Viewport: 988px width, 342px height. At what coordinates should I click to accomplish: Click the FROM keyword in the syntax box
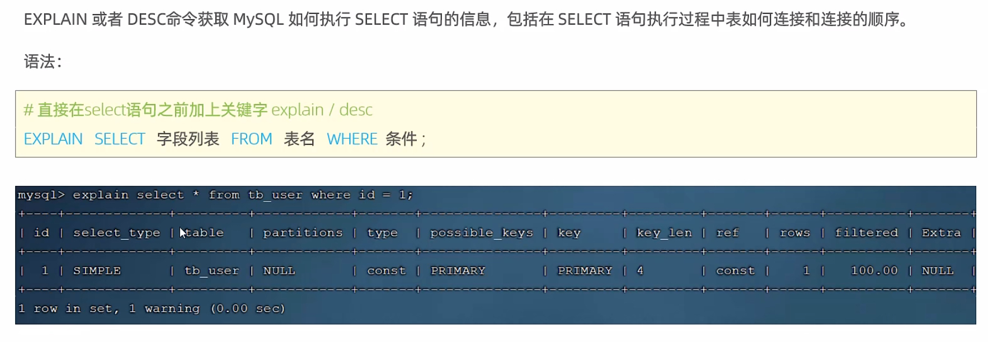pos(252,139)
